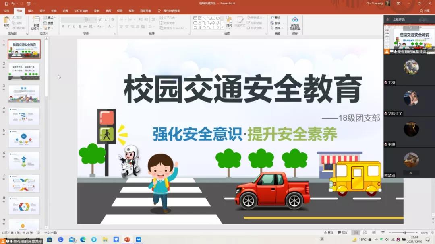Switch to the Design (设计) ribbon tab
The image size is (435, 244).
[x=42, y=11]
